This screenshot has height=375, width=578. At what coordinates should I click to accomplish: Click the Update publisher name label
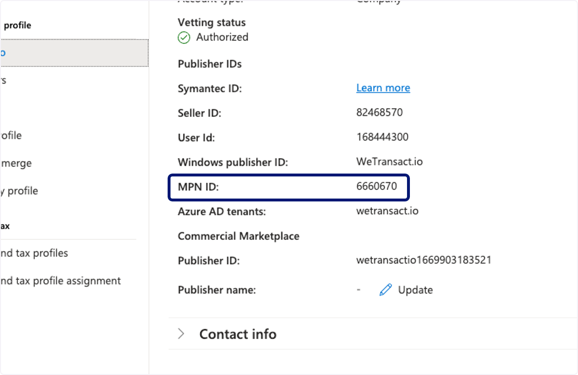pyautogui.click(x=415, y=290)
